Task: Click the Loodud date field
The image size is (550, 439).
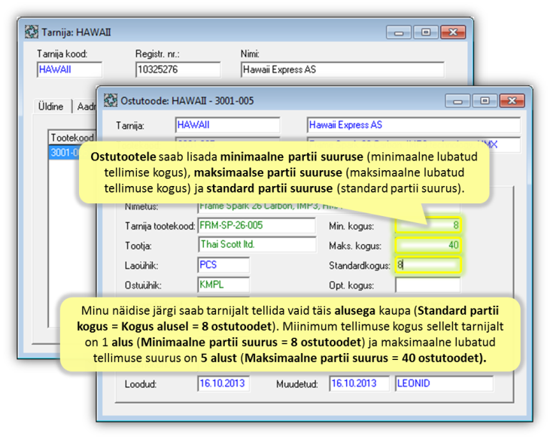Action: tap(223, 383)
